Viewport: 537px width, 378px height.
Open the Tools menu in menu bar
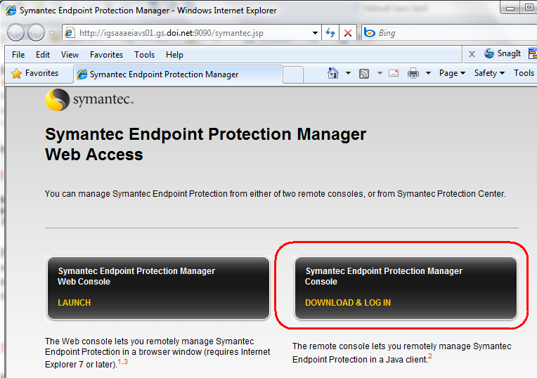[144, 55]
